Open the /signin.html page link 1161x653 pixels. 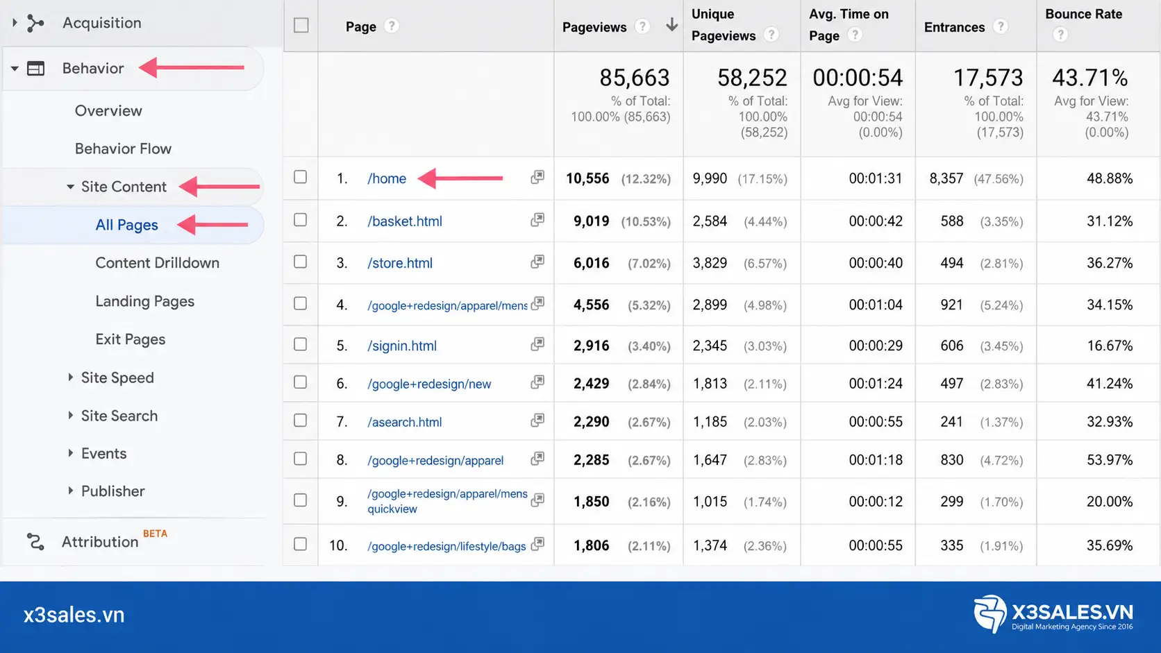[402, 346]
